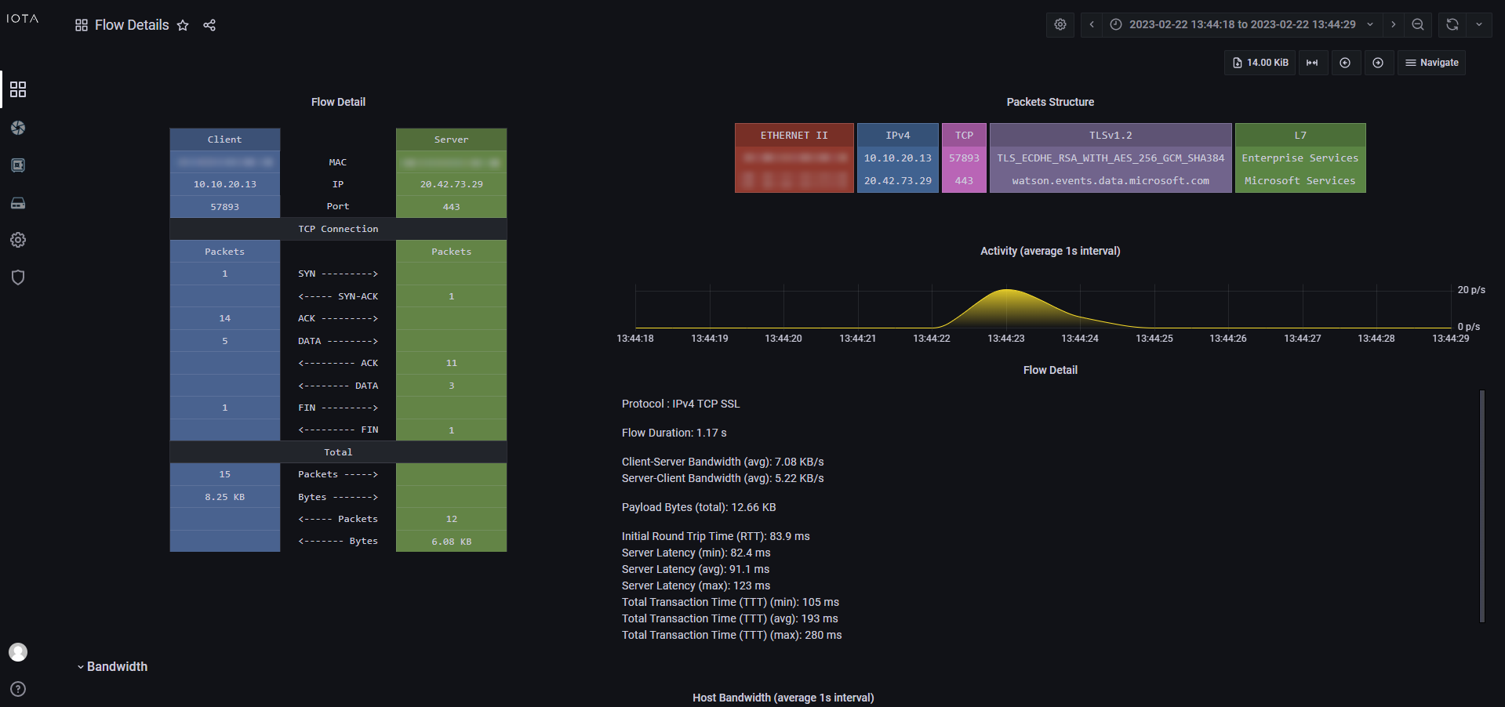Click the forward time shift arrow
Screen dimensions: 1505x707
pyautogui.click(x=1393, y=24)
